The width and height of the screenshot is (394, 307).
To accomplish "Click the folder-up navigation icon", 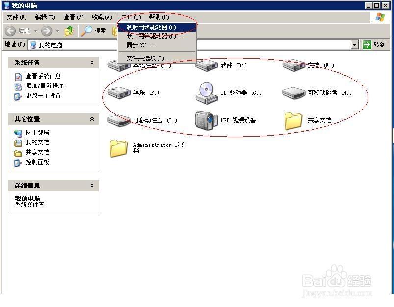I will [70, 30].
